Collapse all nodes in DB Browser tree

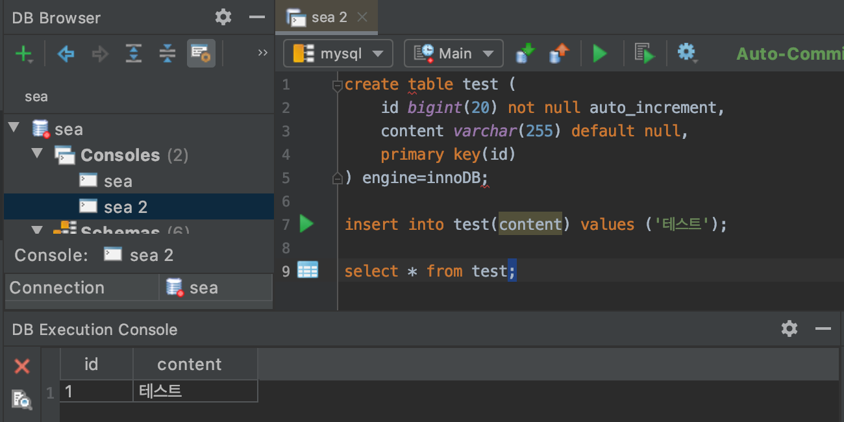pos(168,54)
